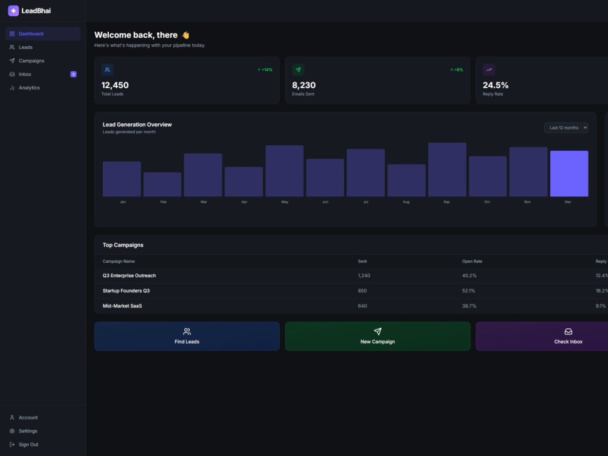Click the +14% growth indicator

[265, 70]
